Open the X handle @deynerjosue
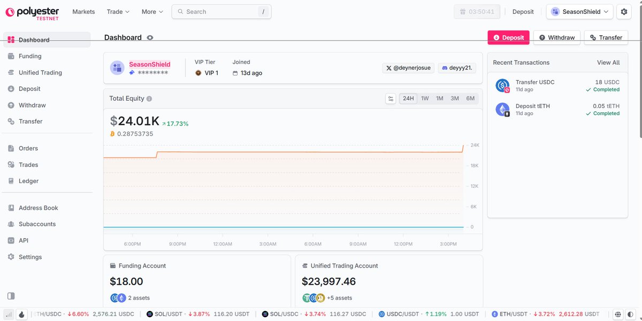Image resolution: width=642 pixels, height=321 pixels. coord(408,68)
